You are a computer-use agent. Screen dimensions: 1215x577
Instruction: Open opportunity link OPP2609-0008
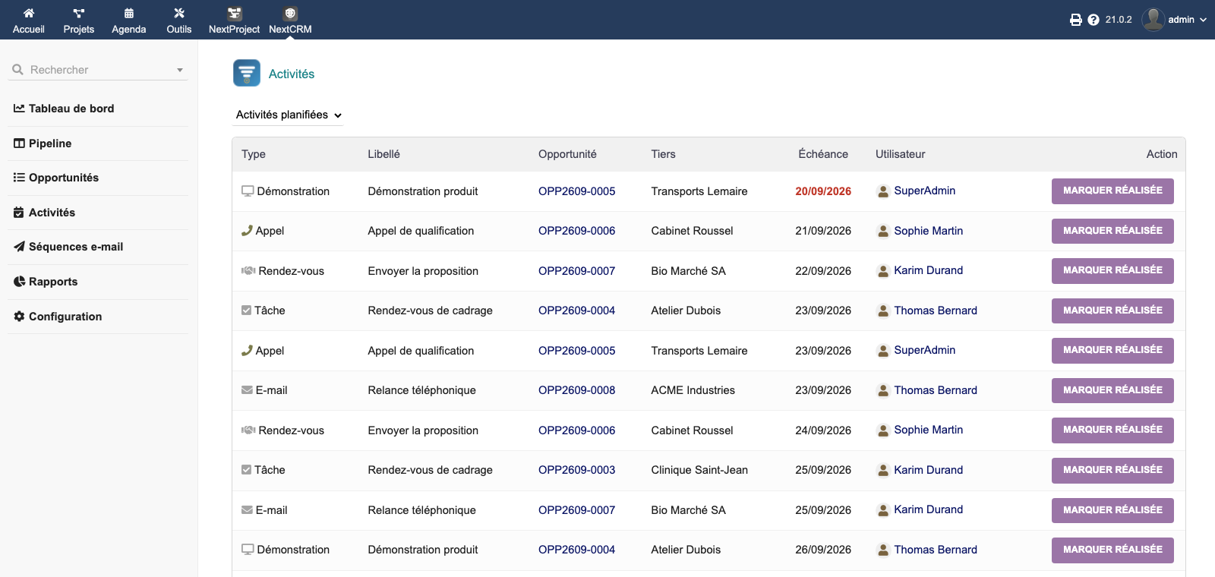[x=576, y=390]
